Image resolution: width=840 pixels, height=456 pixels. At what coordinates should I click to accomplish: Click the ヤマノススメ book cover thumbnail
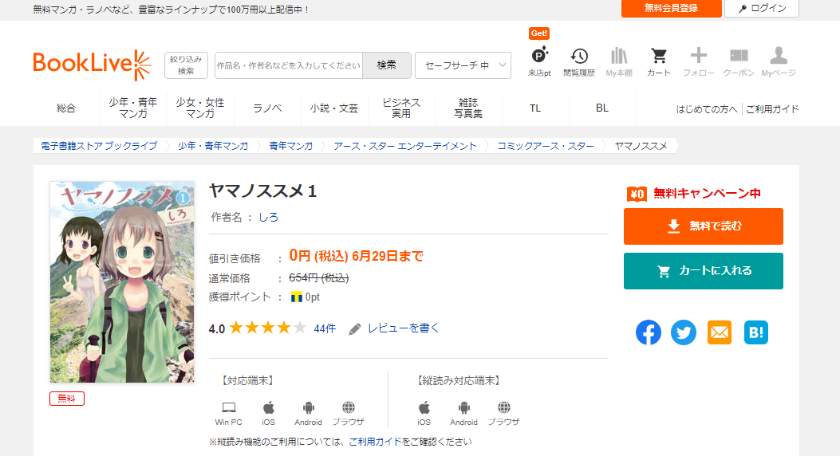[x=122, y=282]
